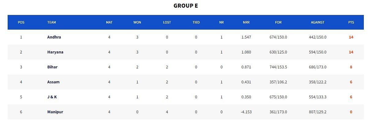The height and width of the screenshot is (127, 373).
Task: Select Haryana's 594/150.0 AGAINST value
Action: click(x=318, y=52)
